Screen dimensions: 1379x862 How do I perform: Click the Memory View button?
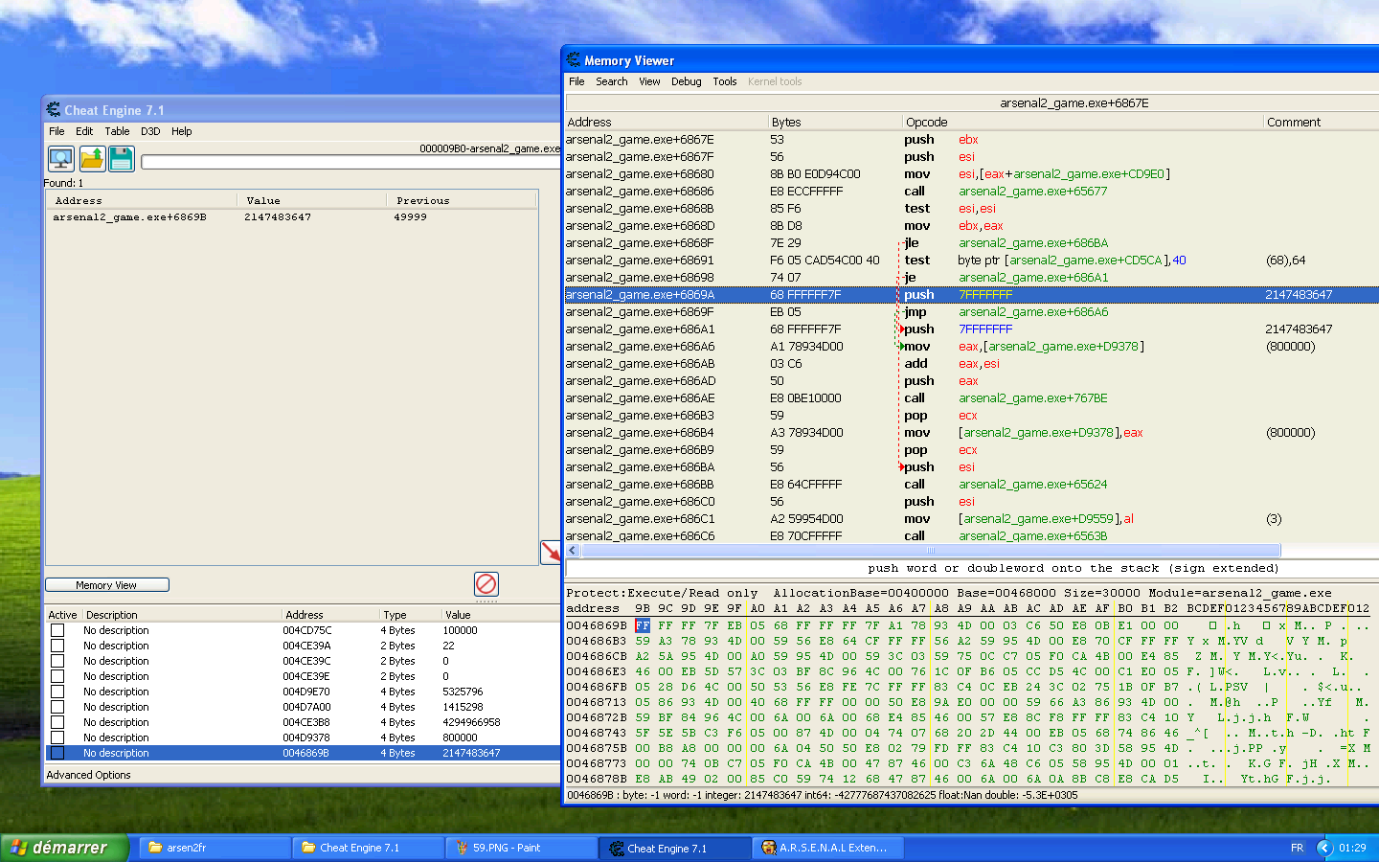107,585
